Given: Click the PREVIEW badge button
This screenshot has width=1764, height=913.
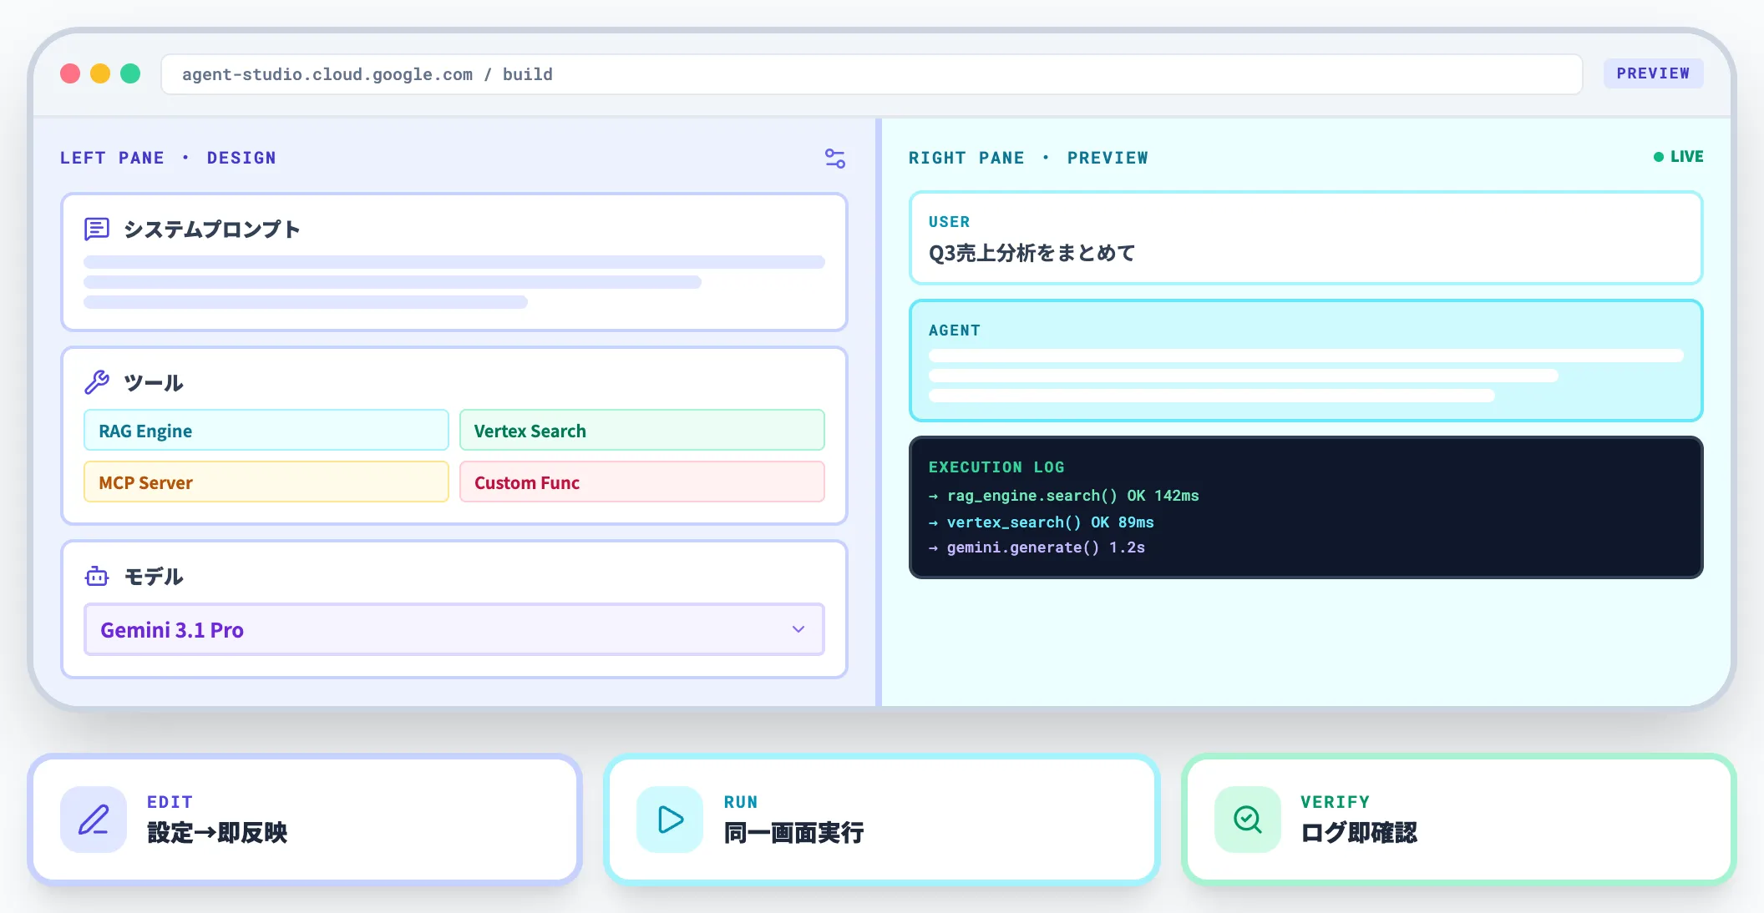Looking at the screenshot, I should pyautogui.click(x=1652, y=73).
